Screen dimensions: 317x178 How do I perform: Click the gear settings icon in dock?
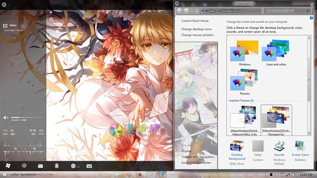coord(74,166)
